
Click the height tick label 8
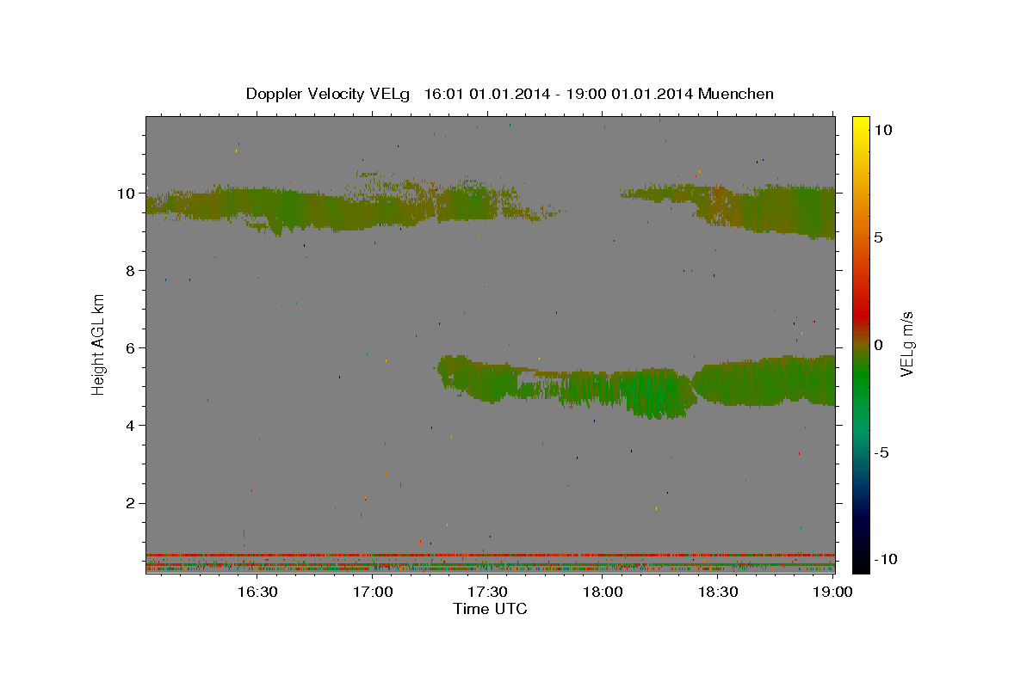tap(132, 270)
